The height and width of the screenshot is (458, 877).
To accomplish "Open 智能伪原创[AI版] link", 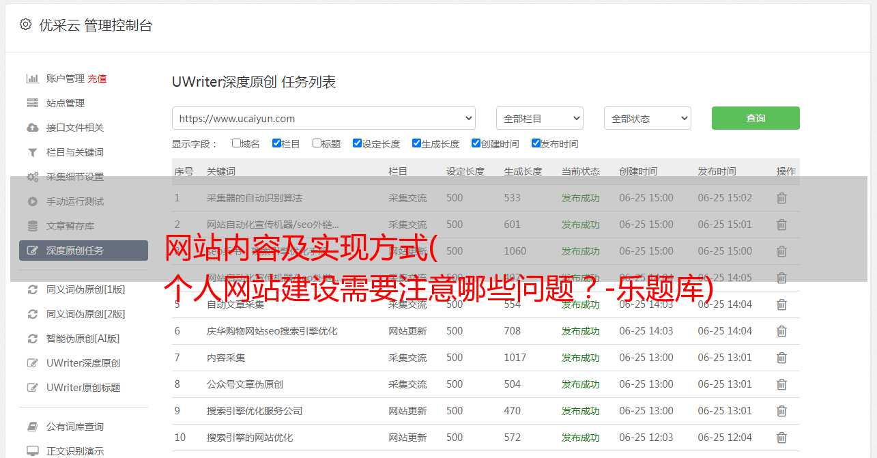I will (x=83, y=339).
